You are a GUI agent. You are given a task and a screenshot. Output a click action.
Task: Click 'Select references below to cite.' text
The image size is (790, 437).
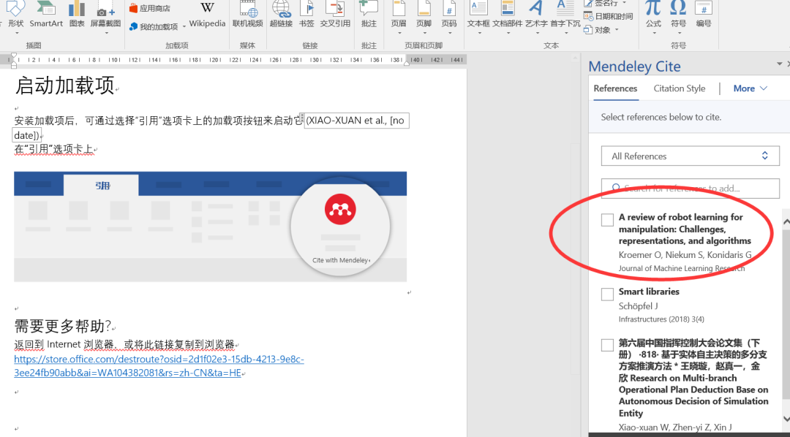coord(661,117)
